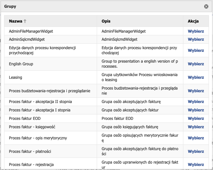Select Wybierz for Proces faktur - rejestracja
Viewport: 213px width, 170px height.
pyautogui.click(x=196, y=165)
